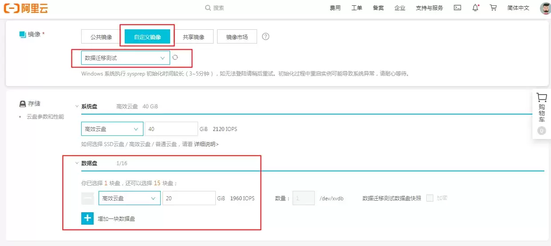Open the 详细说明 link

(206, 144)
